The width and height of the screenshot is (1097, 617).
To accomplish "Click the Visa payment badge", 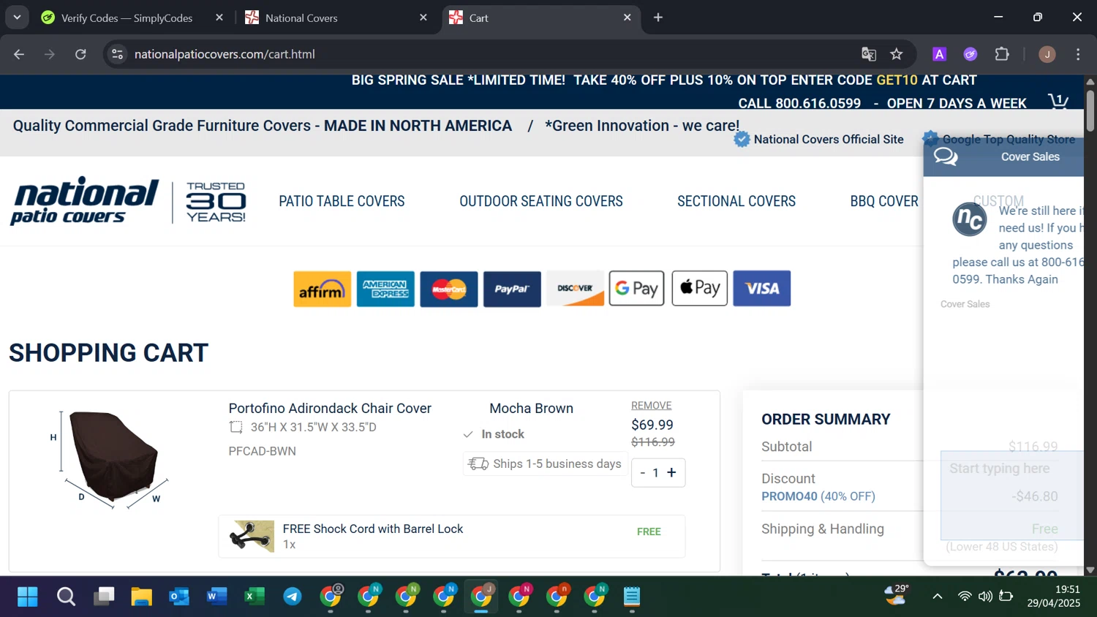I will (762, 289).
